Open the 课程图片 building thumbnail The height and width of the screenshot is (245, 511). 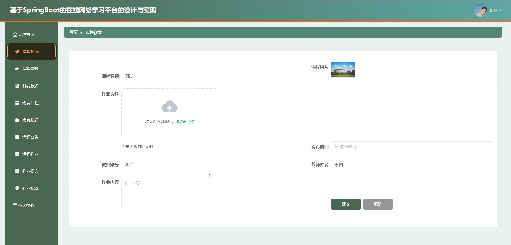pyautogui.click(x=343, y=70)
